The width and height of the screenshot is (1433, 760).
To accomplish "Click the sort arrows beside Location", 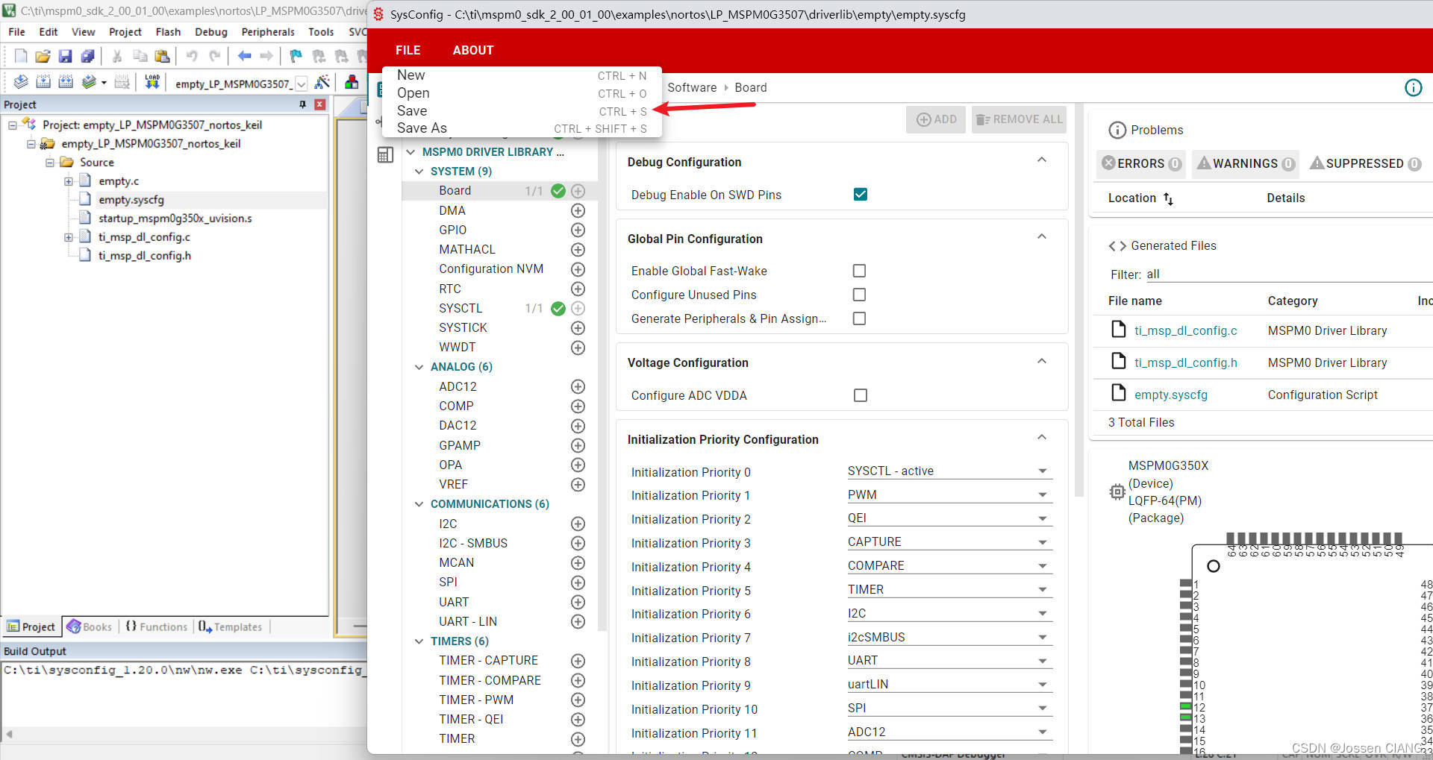I will coord(1168,198).
